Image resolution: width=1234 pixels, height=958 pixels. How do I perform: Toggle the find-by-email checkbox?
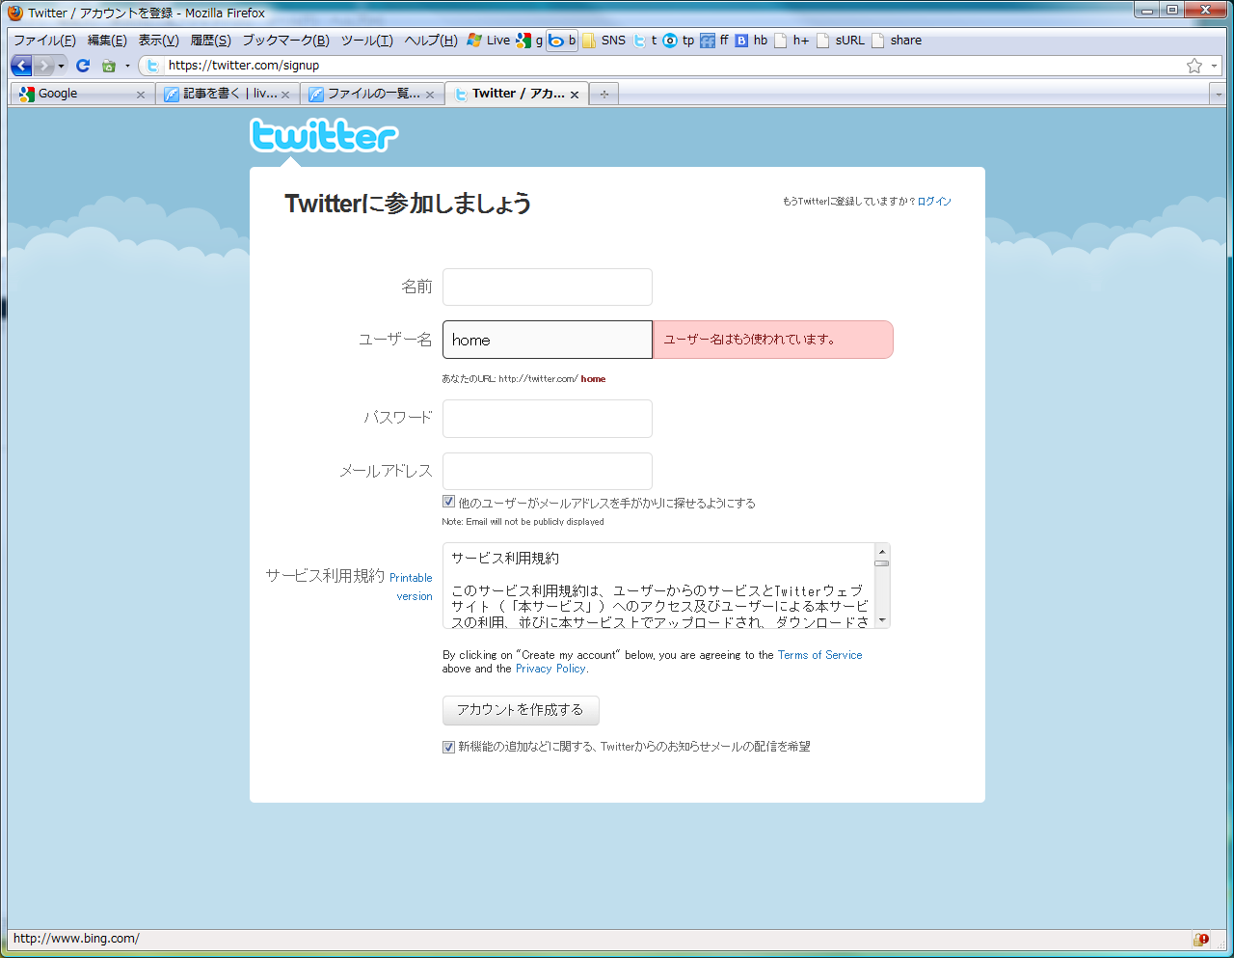click(448, 502)
